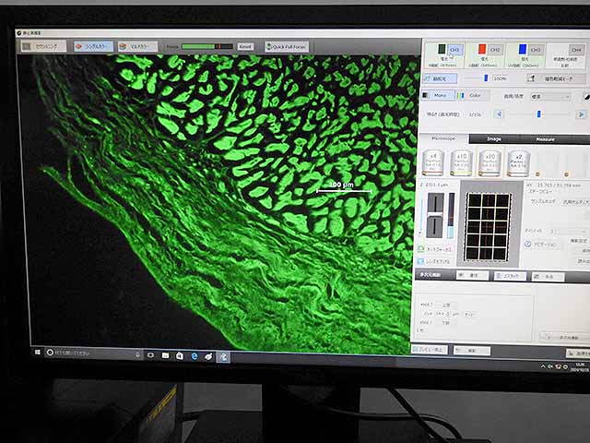Viewport: 590px width, 443px height.
Task: Click the Reset button
Action: [x=245, y=47]
